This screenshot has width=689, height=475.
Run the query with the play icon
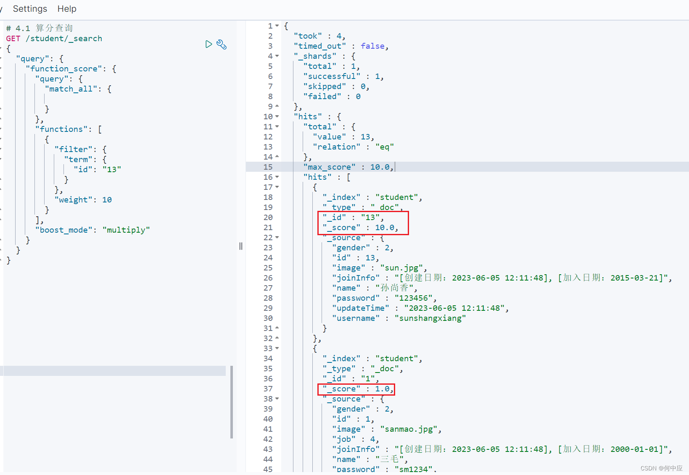click(x=209, y=44)
